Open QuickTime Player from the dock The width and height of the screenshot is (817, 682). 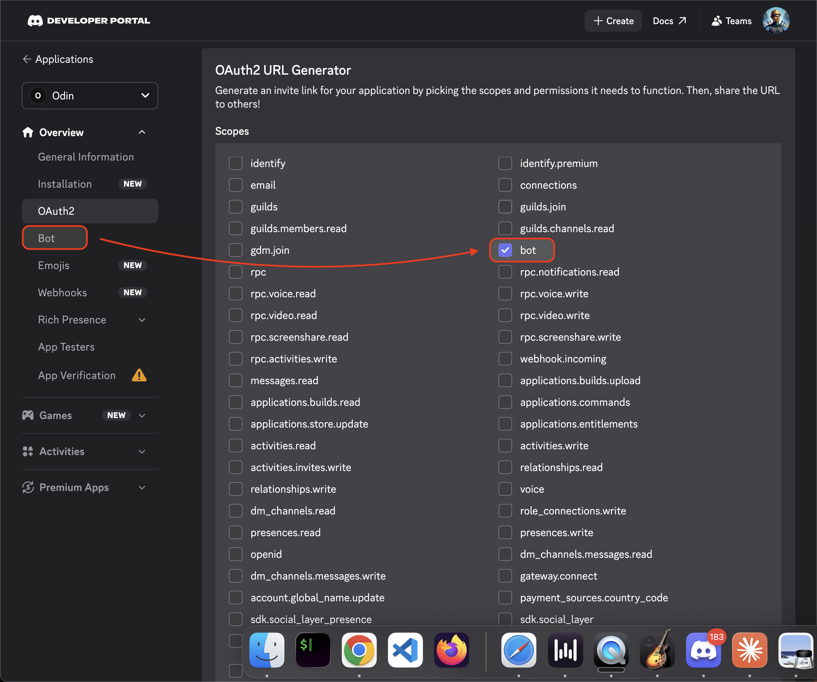611,650
